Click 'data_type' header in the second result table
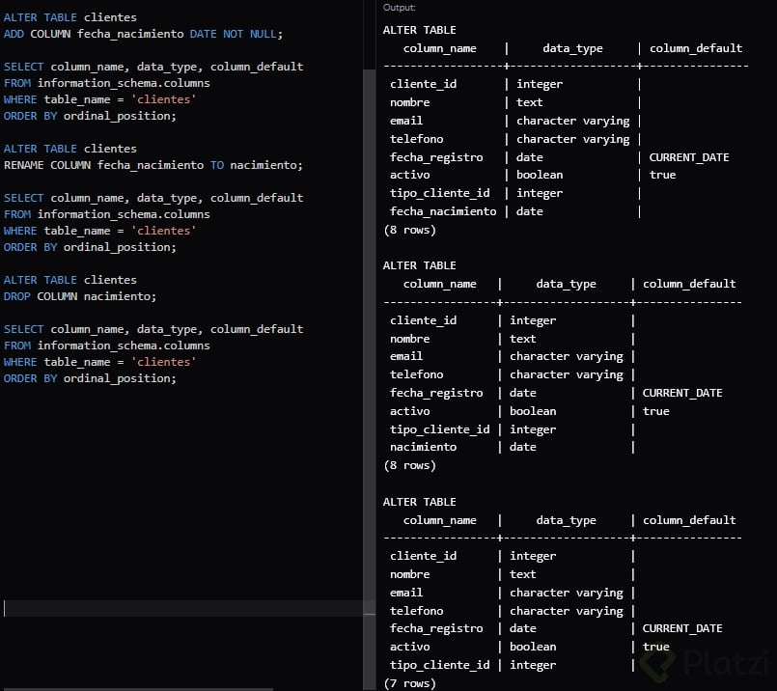 pos(566,284)
